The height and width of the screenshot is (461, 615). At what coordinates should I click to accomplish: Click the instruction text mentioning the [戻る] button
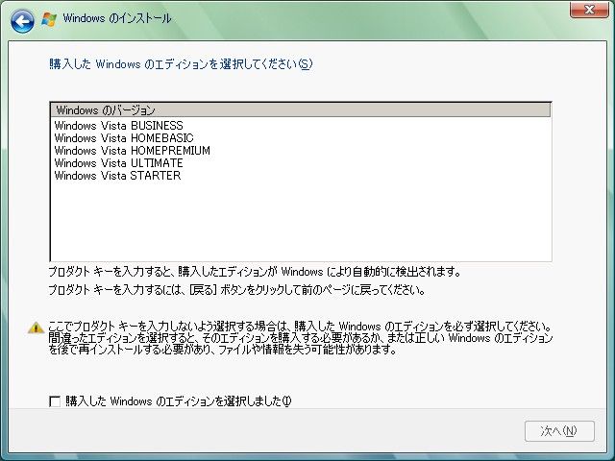(236, 289)
